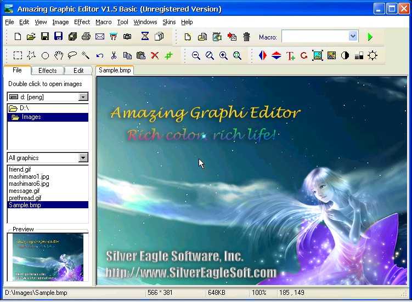The height and width of the screenshot is (302, 412).
Task: Click the camera screen capture icon
Action: click(x=127, y=37)
